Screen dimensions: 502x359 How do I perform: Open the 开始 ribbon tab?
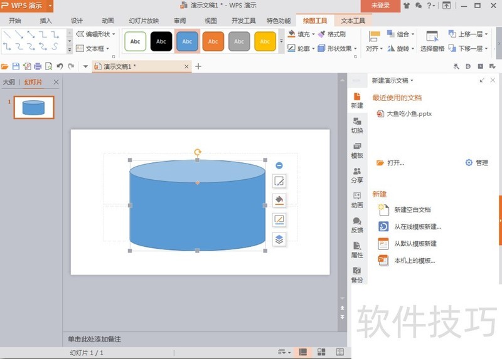(x=14, y=21)
